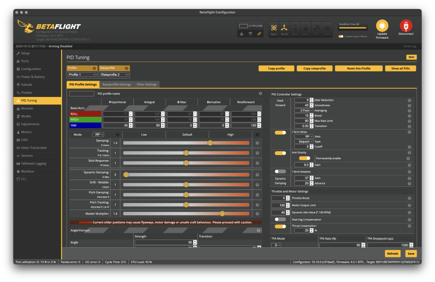Click the PID profile name input field

[82, 93]
